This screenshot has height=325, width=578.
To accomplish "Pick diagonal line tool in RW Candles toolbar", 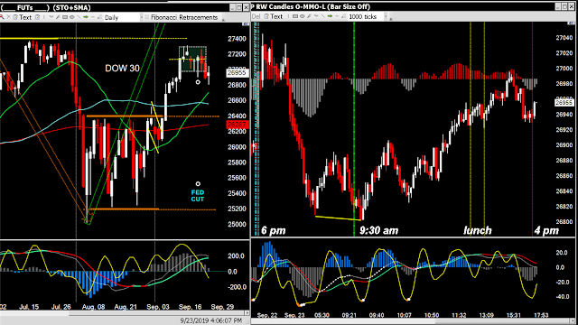I will tap(323, 16).
